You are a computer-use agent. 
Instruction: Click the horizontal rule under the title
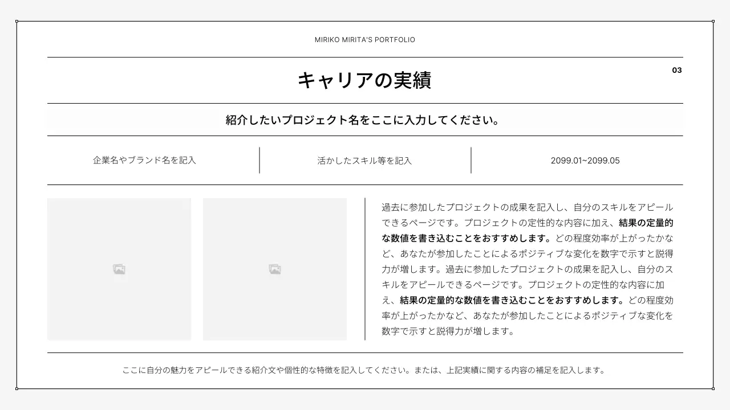point(364,103)
